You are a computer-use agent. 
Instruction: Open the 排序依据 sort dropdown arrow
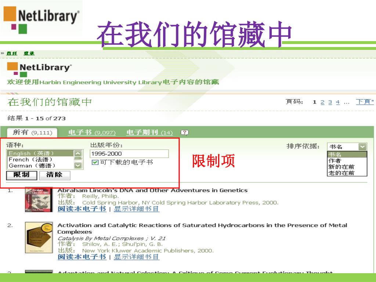362,146
